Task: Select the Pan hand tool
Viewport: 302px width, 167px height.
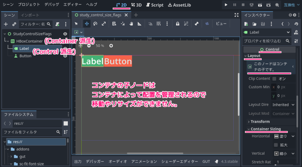Action: [131, 24]
